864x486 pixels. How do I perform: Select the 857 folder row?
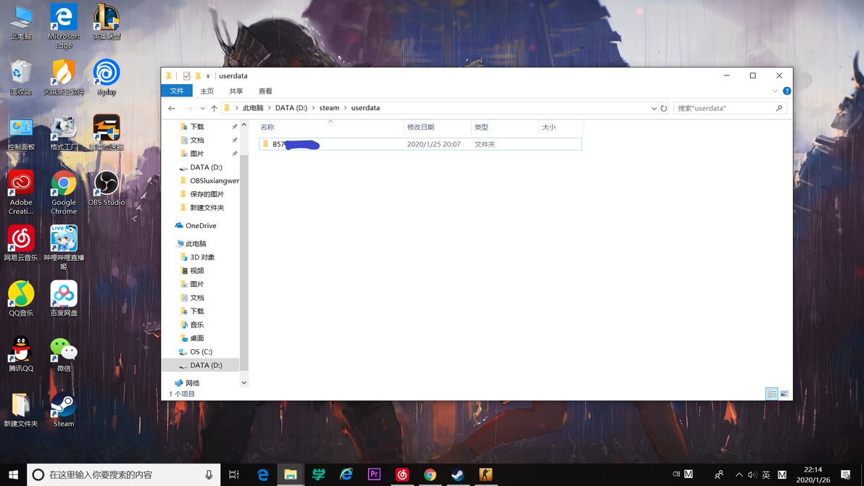420,144
